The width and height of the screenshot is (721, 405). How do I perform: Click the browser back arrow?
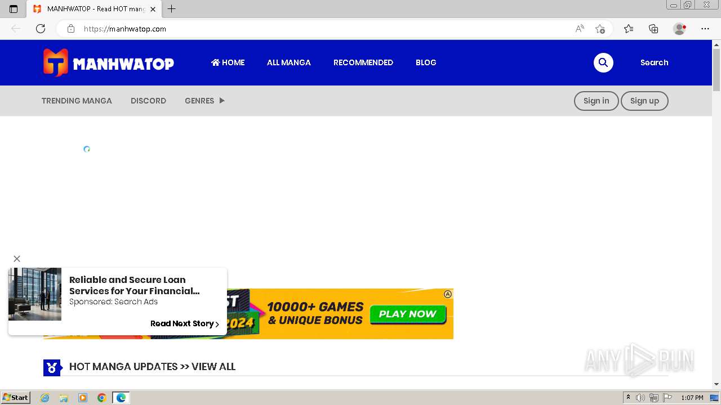tap(16, 29)
